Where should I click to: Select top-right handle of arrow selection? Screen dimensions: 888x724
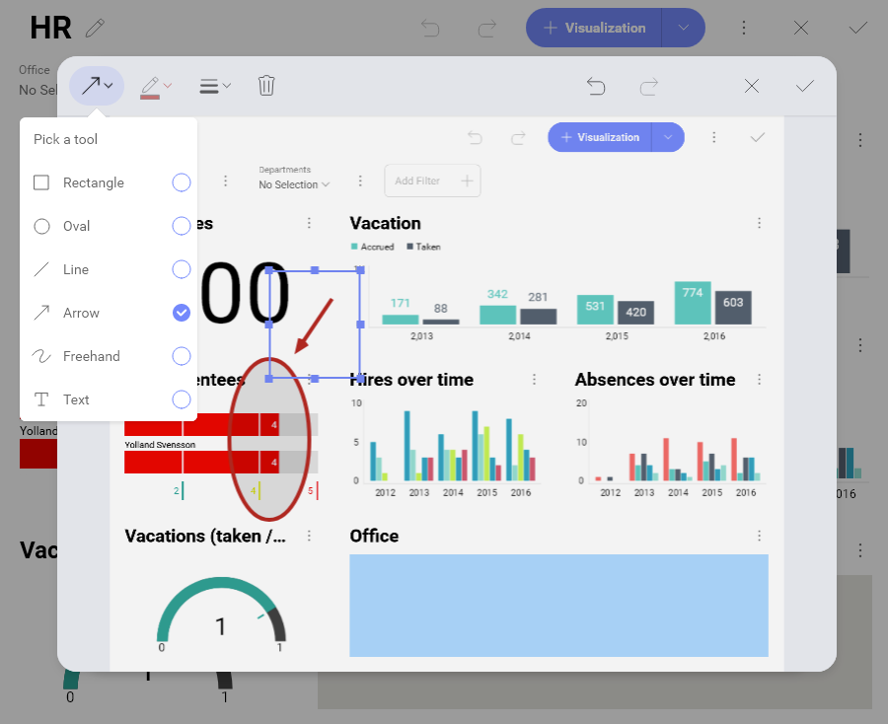[x=360, y=270]
